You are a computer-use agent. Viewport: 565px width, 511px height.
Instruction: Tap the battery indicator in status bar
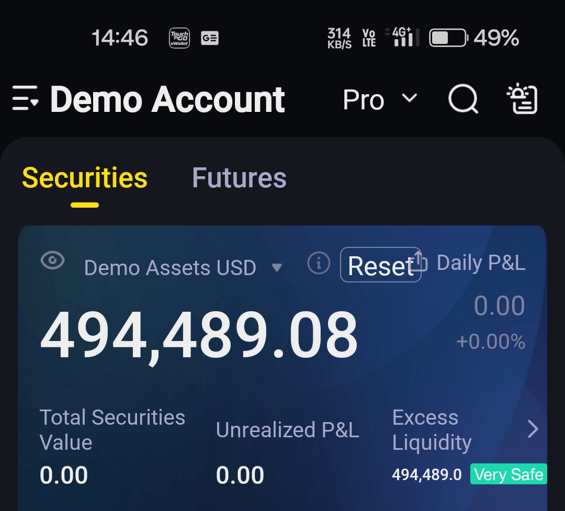[448, 38]
